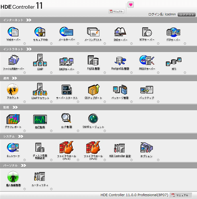Screen dimensions: 197x199
Task: Click the Logout (ログアウト) button
Action: point(187,15)
